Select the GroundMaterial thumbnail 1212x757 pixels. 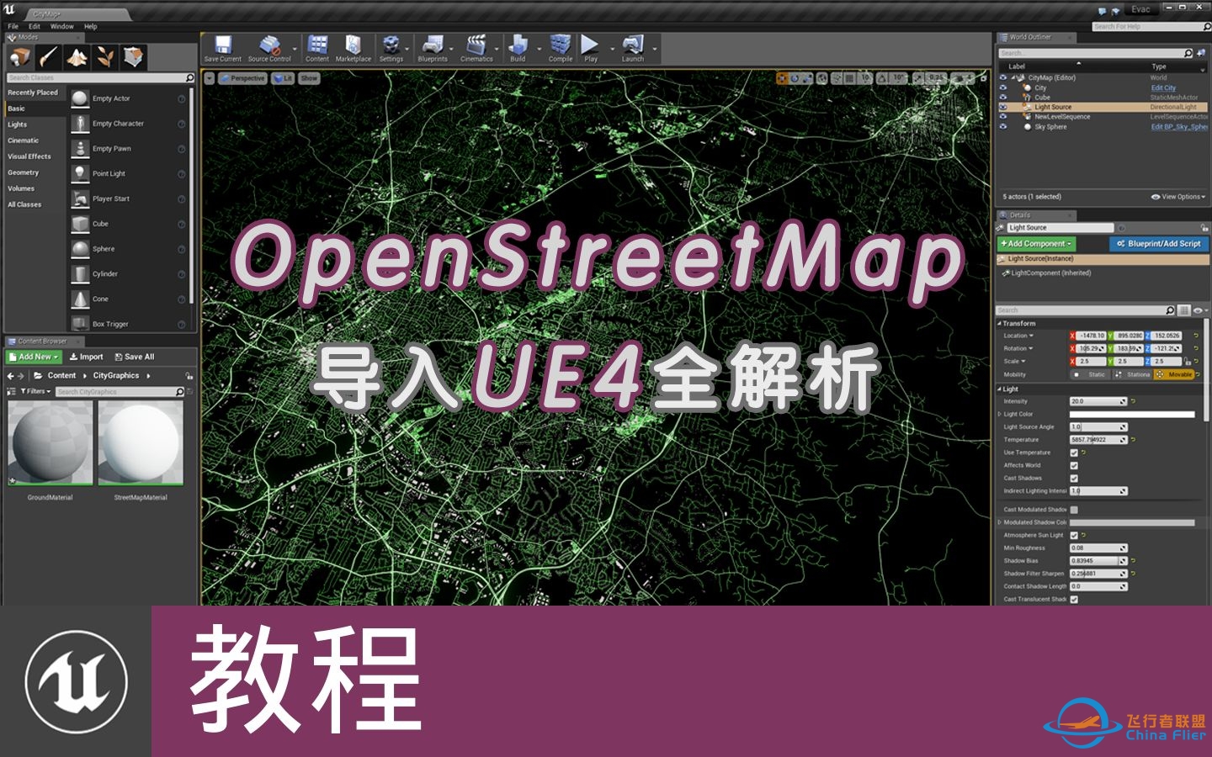(50, 443)
